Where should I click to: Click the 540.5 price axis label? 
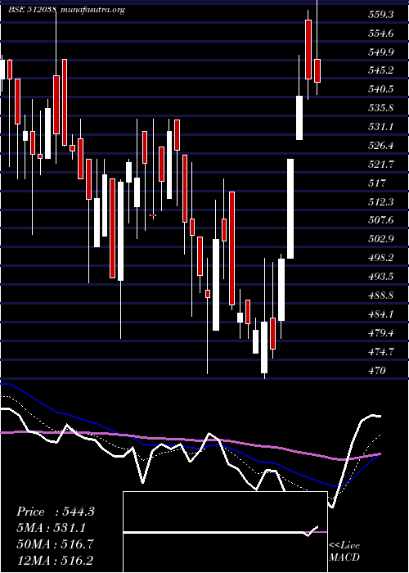coord(380,89)
